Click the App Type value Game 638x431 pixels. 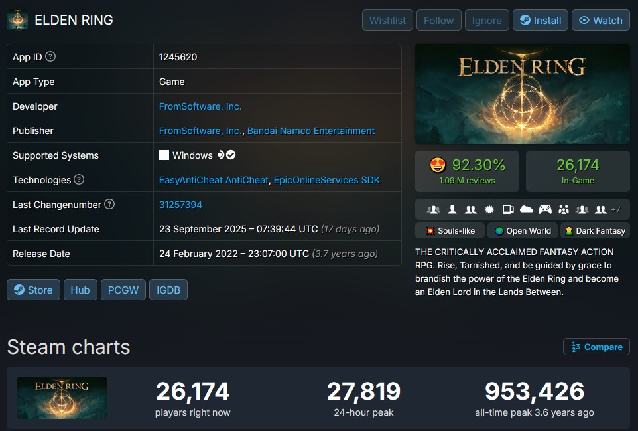(172, 82)
